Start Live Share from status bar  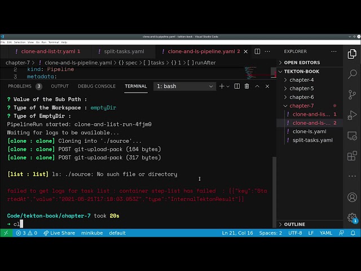coord(59,233)
